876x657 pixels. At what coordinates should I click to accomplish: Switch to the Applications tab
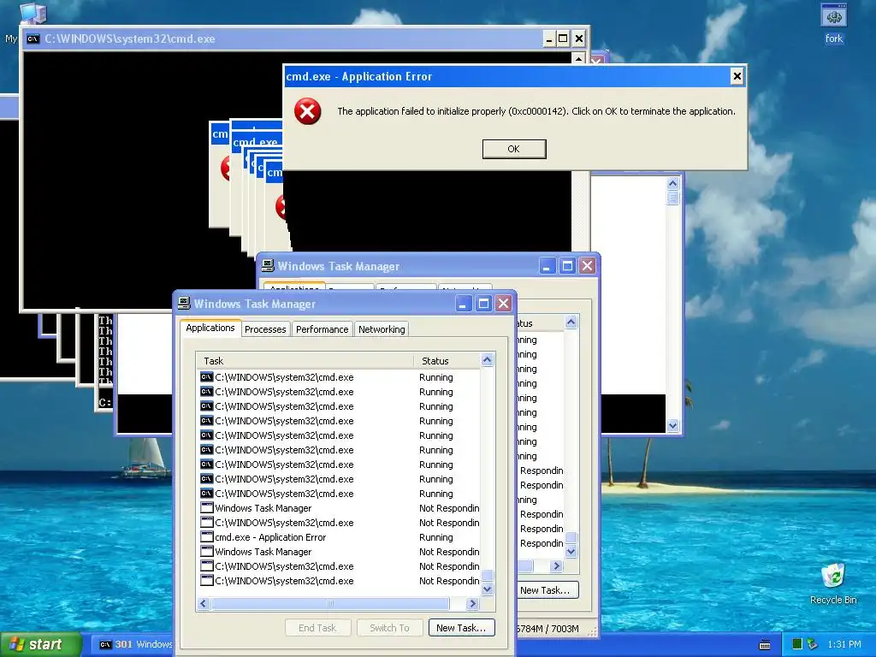tap(210, 328)
